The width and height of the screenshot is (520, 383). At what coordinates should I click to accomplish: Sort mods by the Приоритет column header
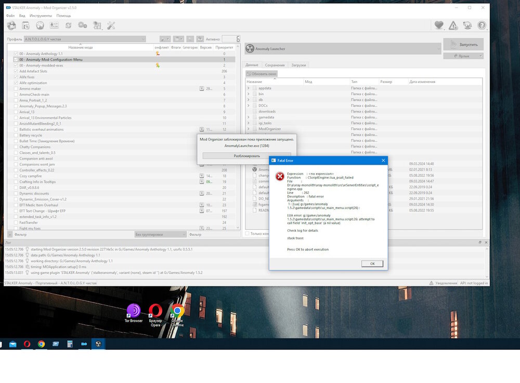point(224,47)
